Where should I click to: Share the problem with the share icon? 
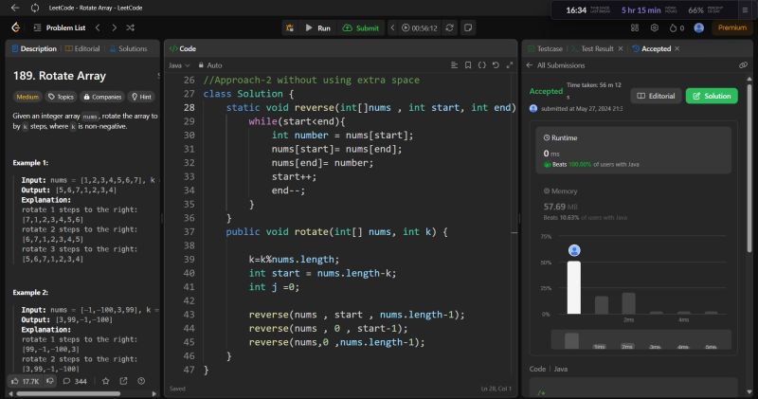tap(123, 381)
